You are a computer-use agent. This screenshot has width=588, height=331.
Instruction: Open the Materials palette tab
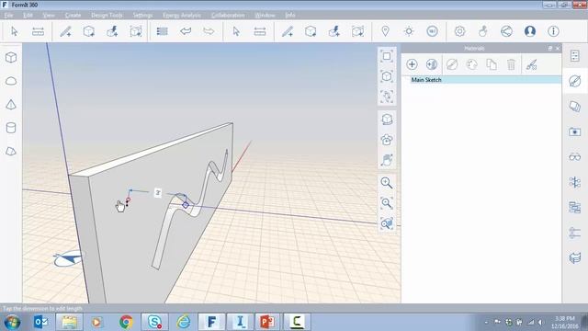(575, 81)
